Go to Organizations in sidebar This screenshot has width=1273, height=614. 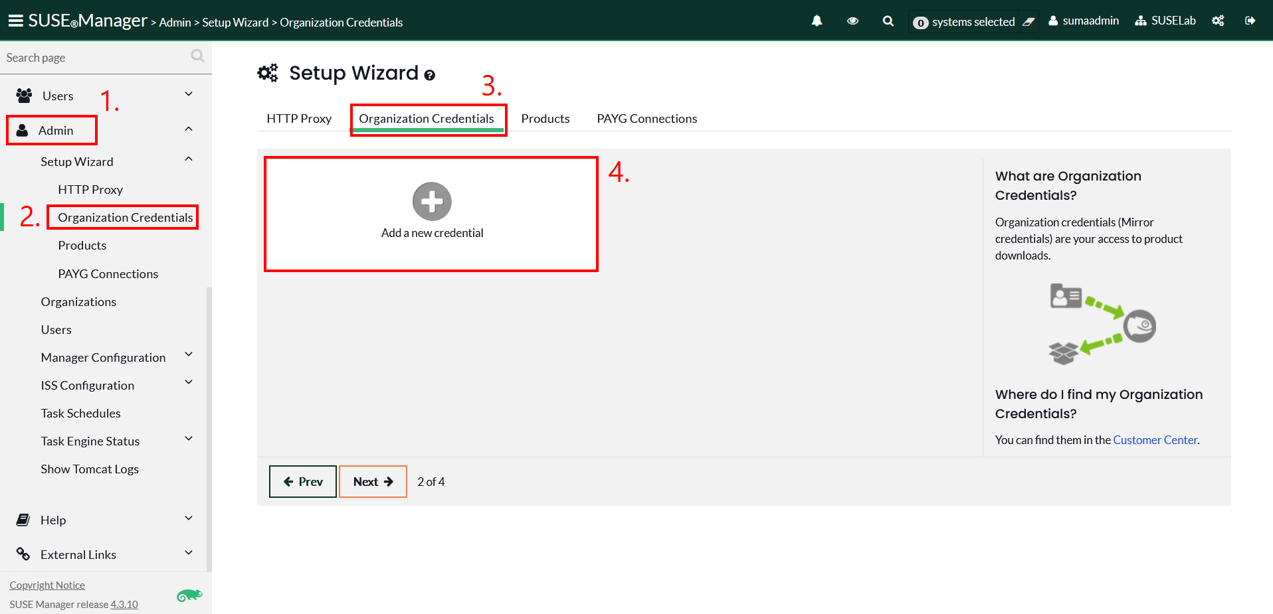[x=78, y=302]
